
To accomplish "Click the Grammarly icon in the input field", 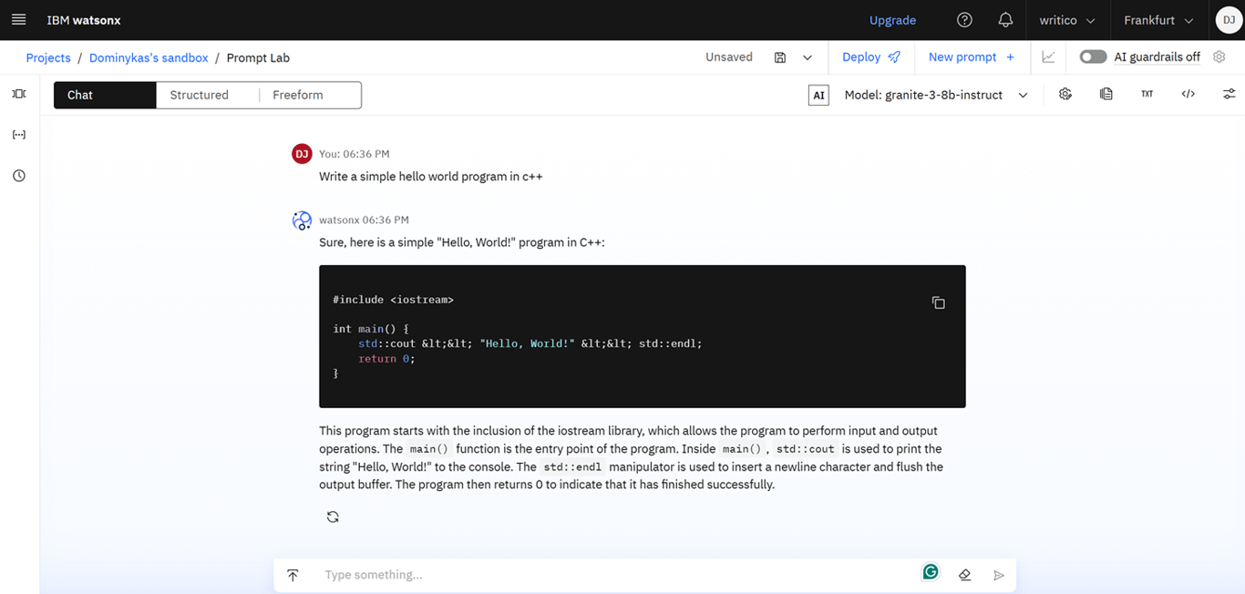I will [930, 573].
